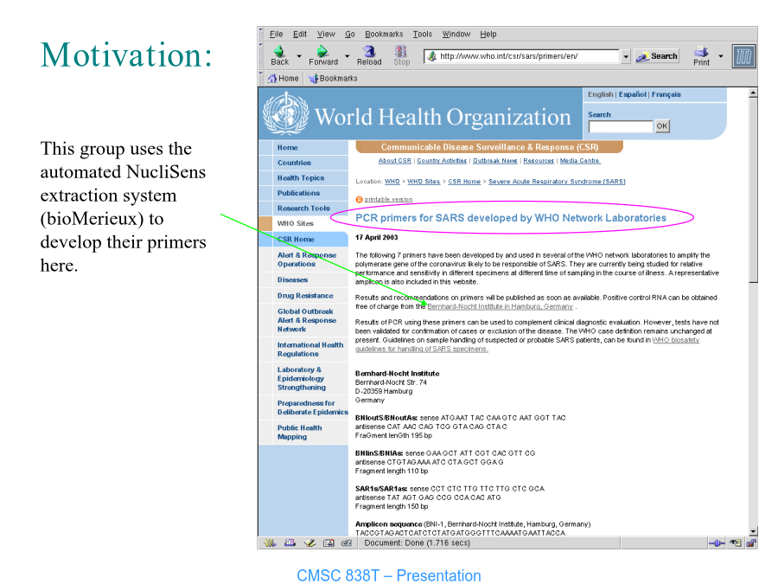Open the Country Activities link
Viewport: 778px width, 584px height.
442,160
